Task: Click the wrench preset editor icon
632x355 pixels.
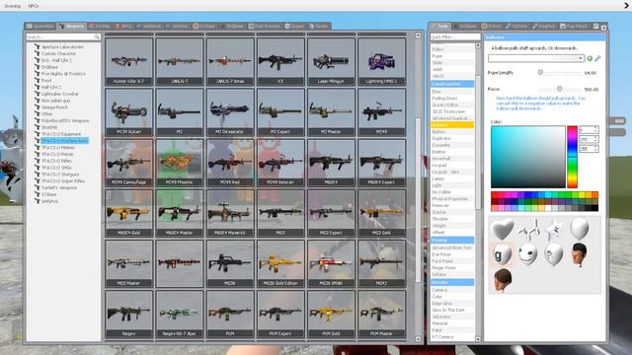Action: point(597,59)
